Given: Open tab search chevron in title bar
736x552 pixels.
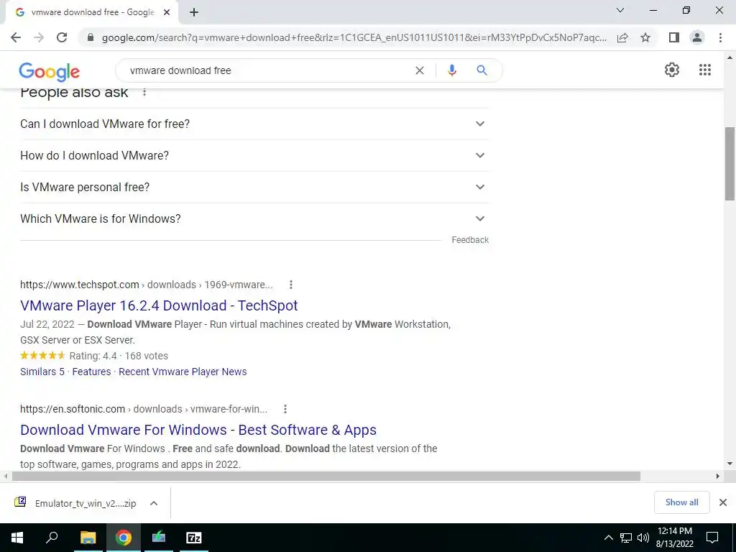Looking at the screenshot, I should 620,10.
